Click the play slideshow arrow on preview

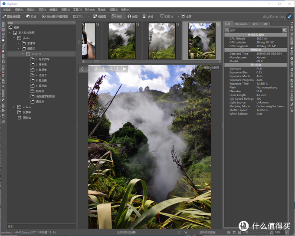[125, 69]
